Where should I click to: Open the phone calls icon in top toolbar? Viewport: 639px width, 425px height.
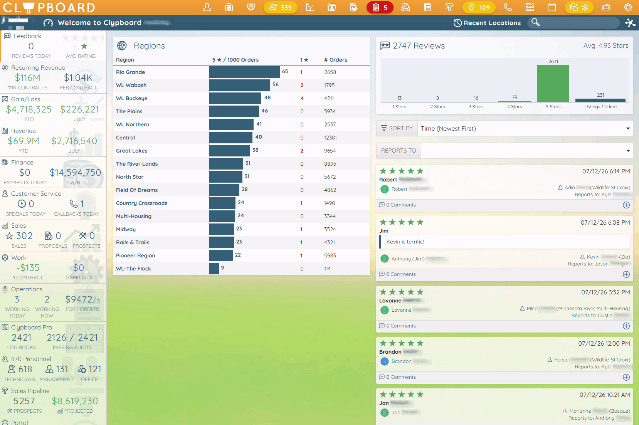click(508, 7)
